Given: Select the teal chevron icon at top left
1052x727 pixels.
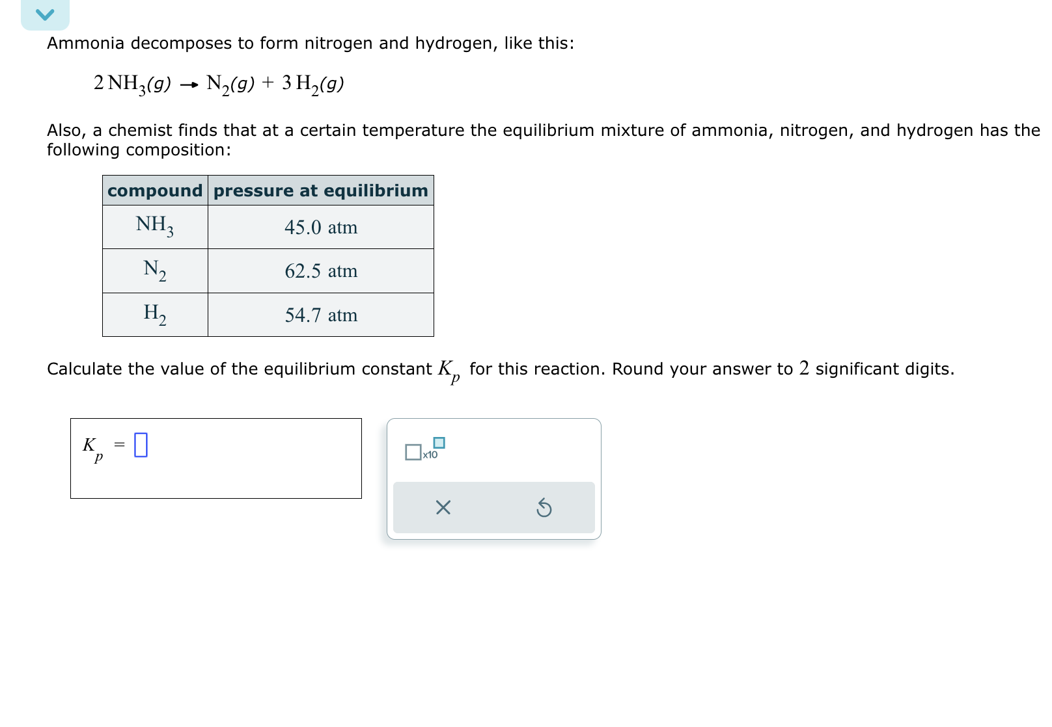Looking at the screenshot, I should pos(45,14).
